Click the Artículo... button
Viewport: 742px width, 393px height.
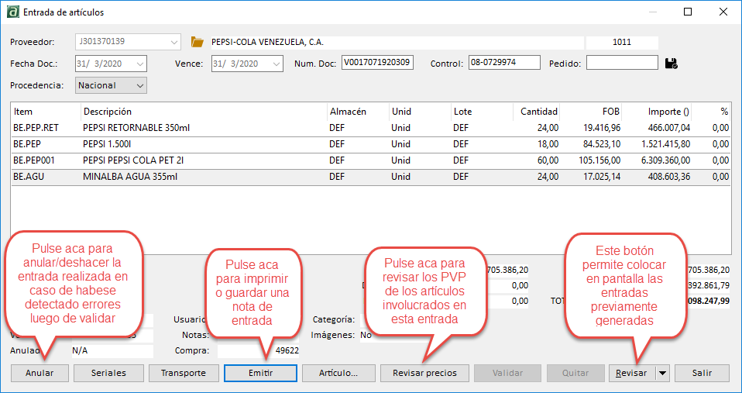(339, 373)
